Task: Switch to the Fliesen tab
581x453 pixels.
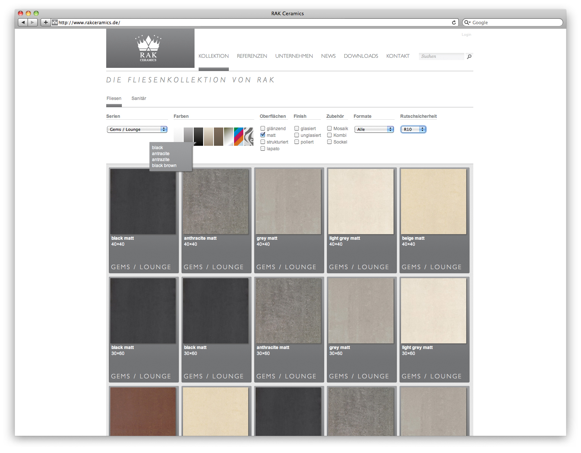Action: pos(114,98)
